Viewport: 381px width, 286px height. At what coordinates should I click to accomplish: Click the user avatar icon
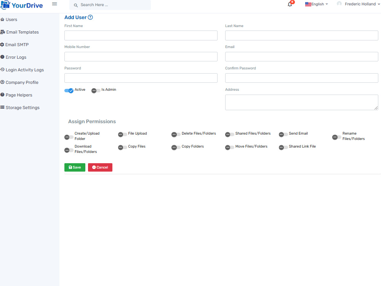(339, 4)
